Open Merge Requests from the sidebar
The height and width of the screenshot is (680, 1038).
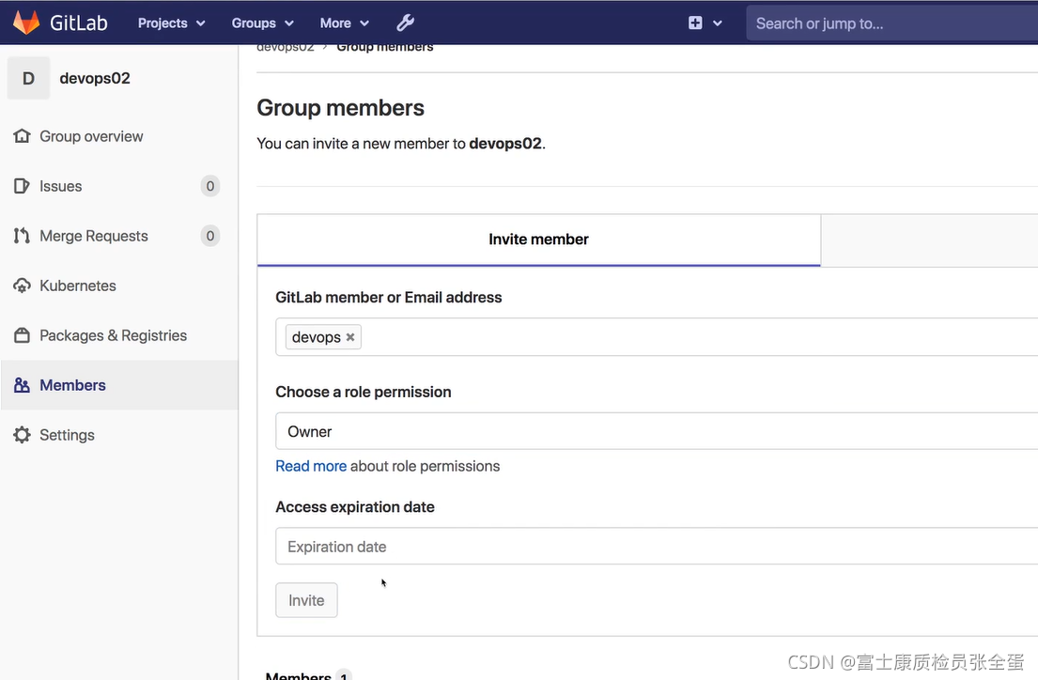tap(20, 235)
